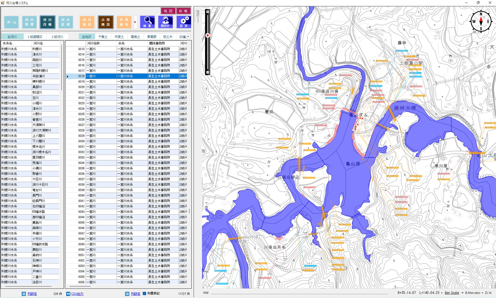The image size is (496, 298).
Task: Click the 河川台帳 button
Action: pos(47,22)
